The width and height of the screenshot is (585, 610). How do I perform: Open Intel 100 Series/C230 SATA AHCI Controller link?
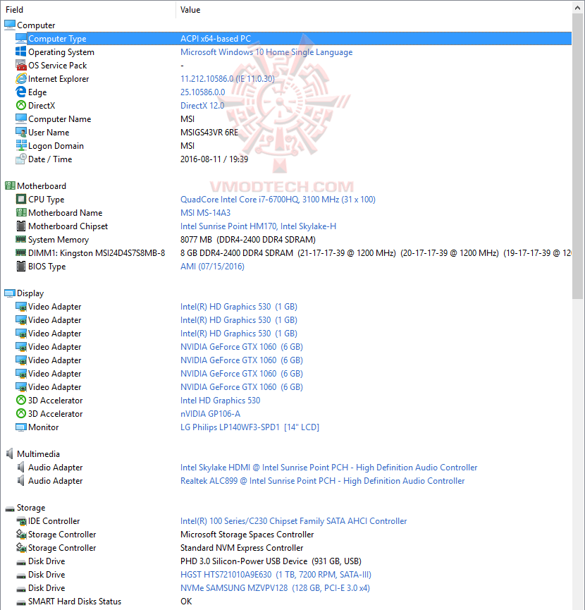293,521
